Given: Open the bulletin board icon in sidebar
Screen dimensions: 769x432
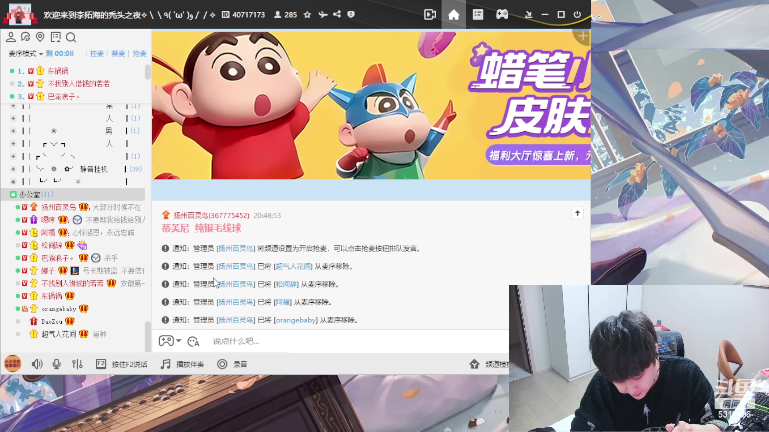Looking at the screenshot, I should pos(55,37).
